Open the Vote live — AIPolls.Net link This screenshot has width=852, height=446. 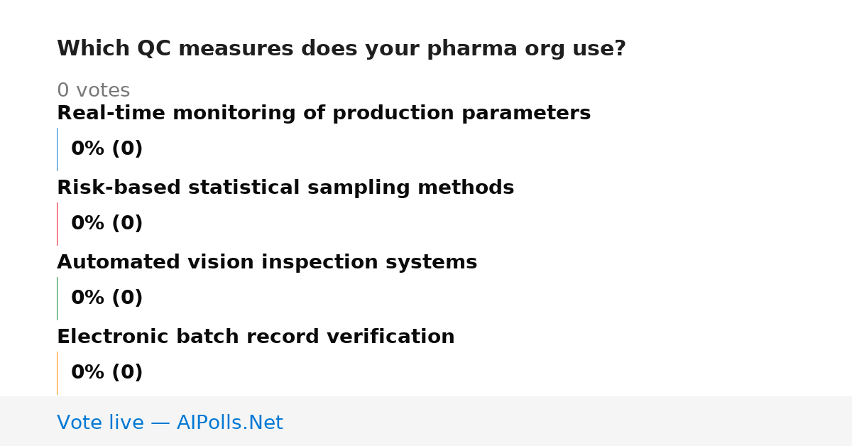point(170,423)
